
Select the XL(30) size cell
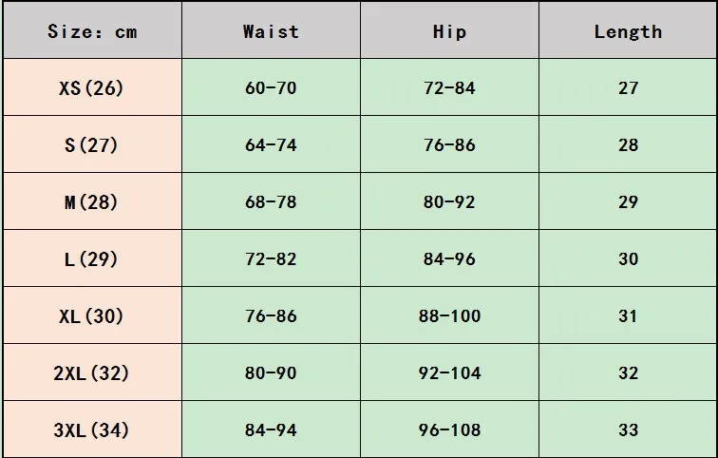(x=92, y=316)
